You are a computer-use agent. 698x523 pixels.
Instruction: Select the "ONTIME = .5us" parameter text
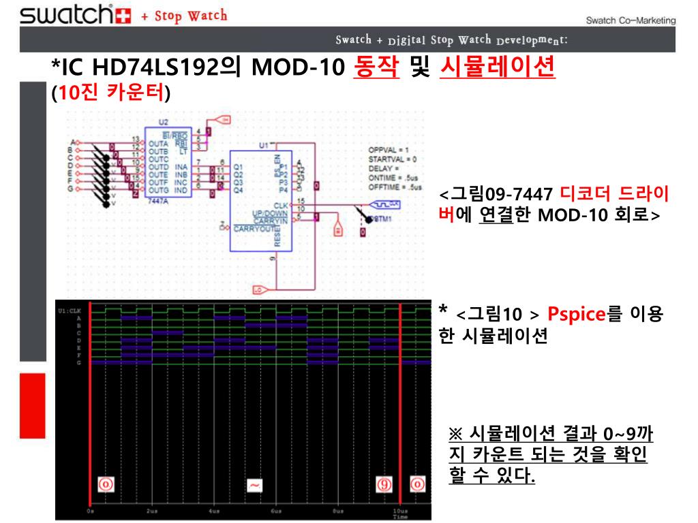[x=393, y=178]
